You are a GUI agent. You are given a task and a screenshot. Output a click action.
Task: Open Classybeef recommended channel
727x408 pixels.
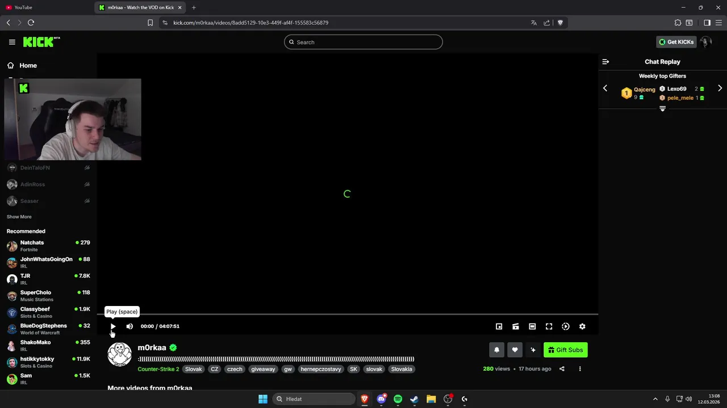48,312
